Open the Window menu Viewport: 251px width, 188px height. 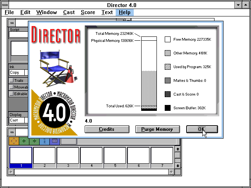point(47,12)
